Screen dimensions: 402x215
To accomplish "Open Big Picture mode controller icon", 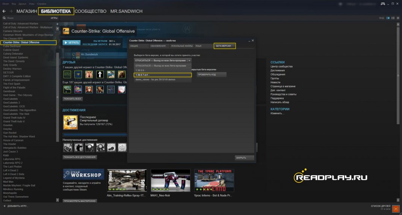I will tap(382, 4).
